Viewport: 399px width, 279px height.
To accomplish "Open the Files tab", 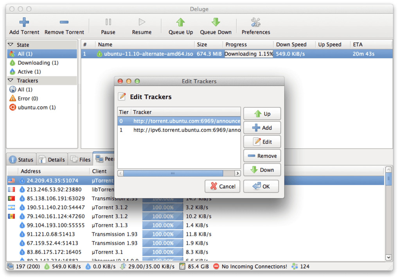I will pos(81,159).
